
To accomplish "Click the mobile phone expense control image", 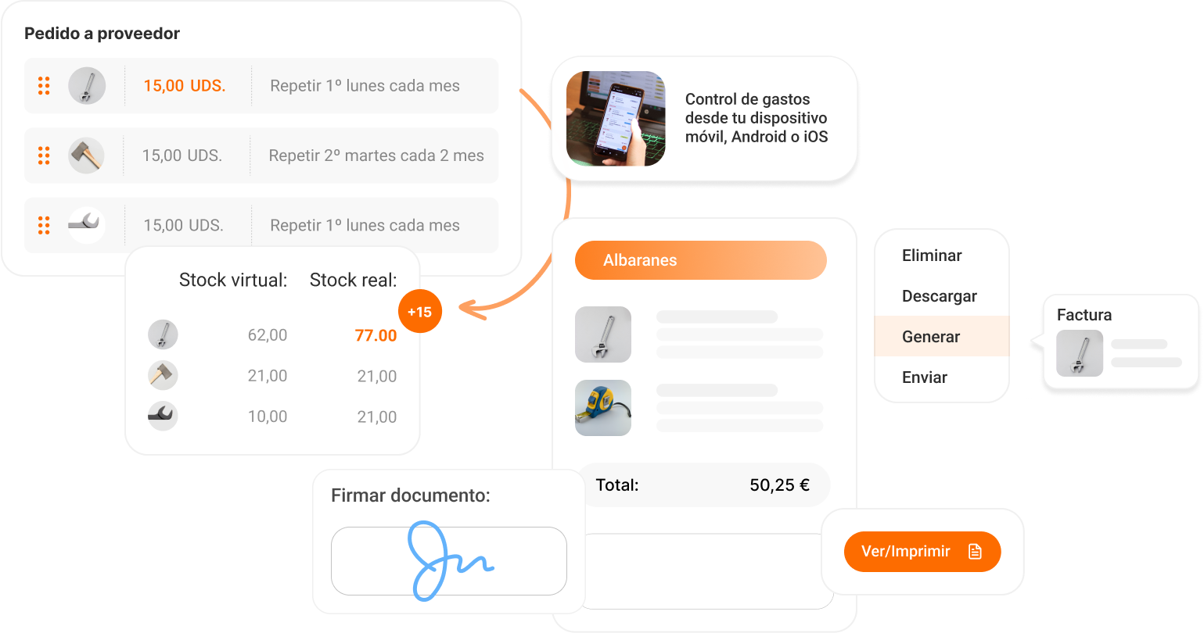I will click(616, 119).
